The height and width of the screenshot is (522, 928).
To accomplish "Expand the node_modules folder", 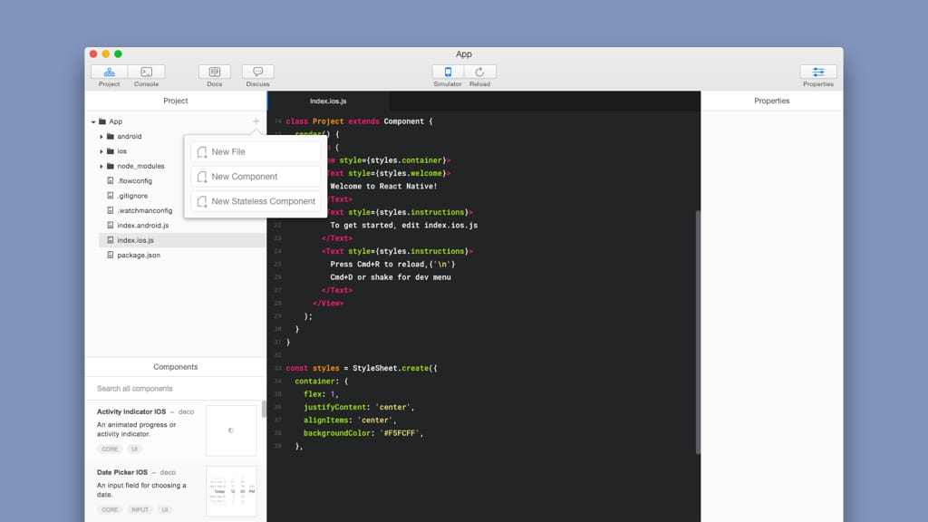I will (101, 167).
